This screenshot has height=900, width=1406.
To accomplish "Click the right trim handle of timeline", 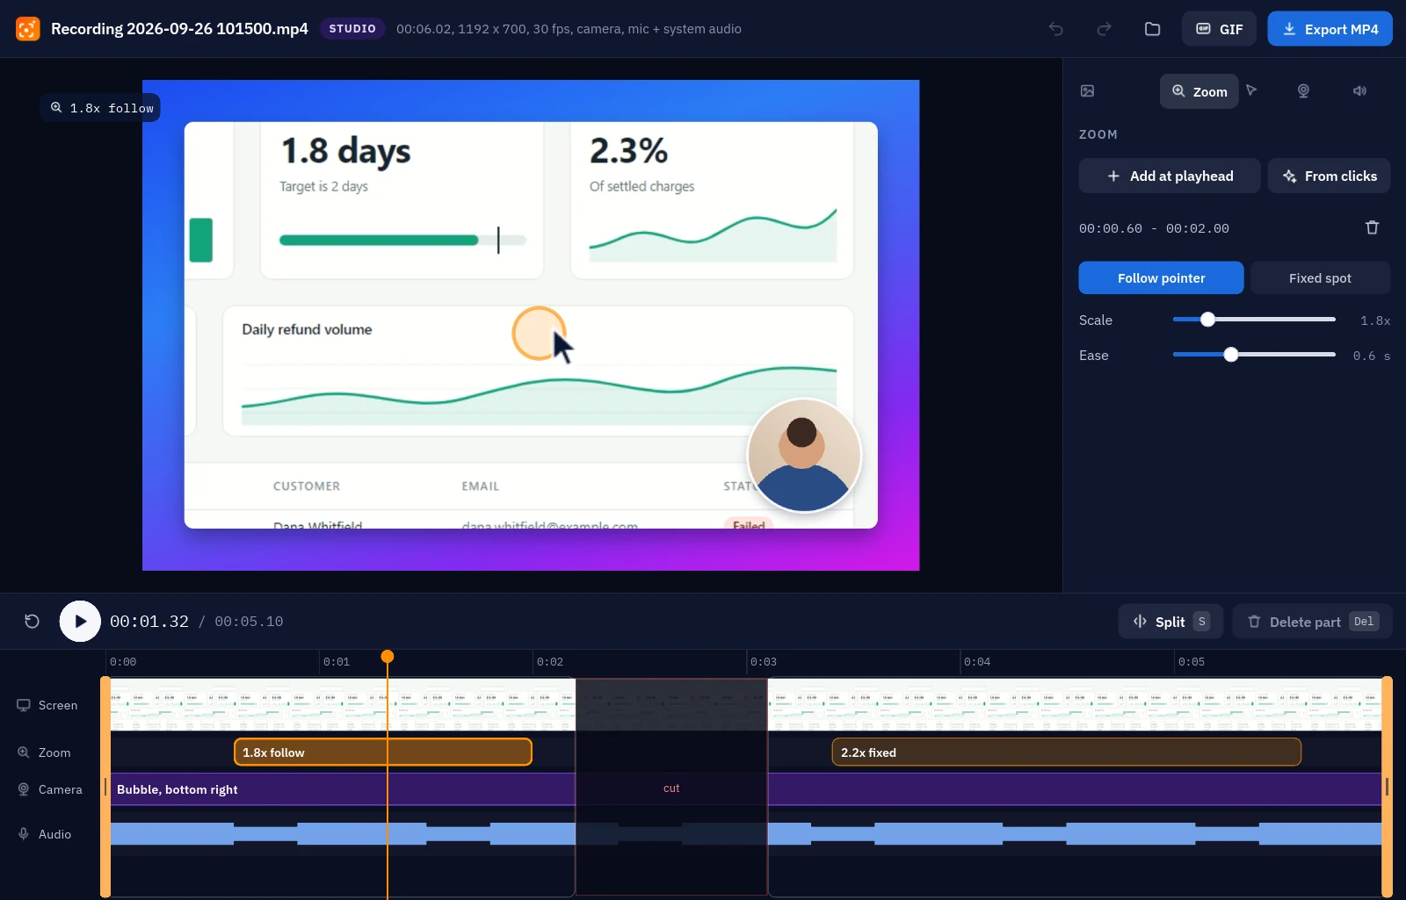I will [1388, 787].
